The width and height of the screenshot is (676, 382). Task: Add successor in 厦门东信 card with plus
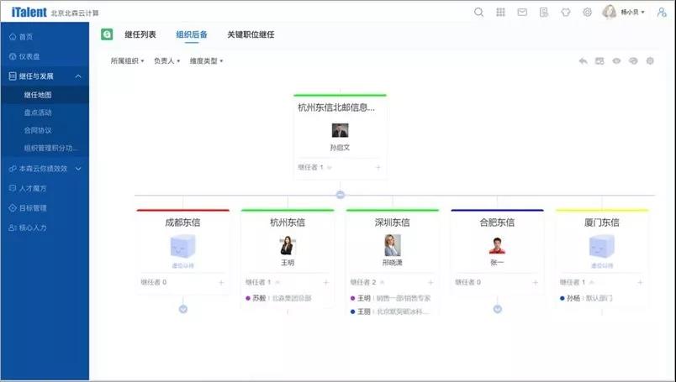point(640,283)
